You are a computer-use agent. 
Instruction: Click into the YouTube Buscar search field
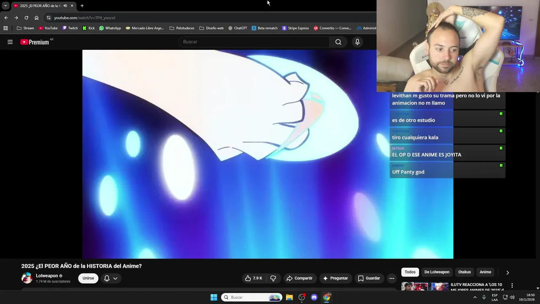254,42
